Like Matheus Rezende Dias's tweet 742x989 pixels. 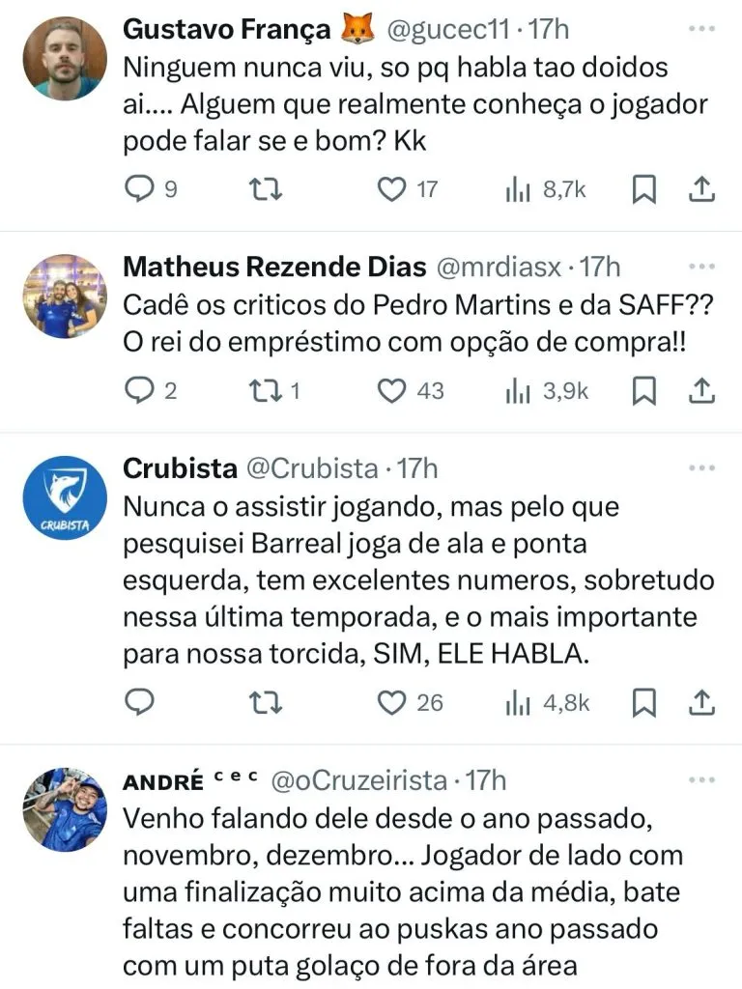[x=391, y=390]
